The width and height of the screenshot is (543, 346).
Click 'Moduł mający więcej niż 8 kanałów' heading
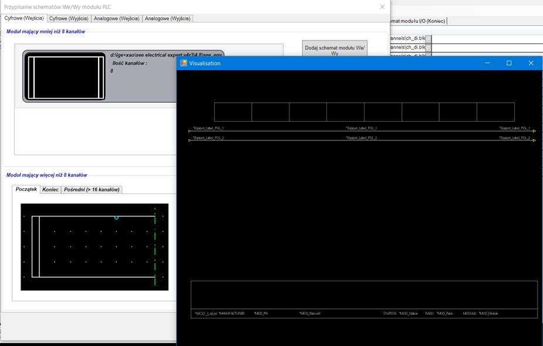tap(47, 175)
